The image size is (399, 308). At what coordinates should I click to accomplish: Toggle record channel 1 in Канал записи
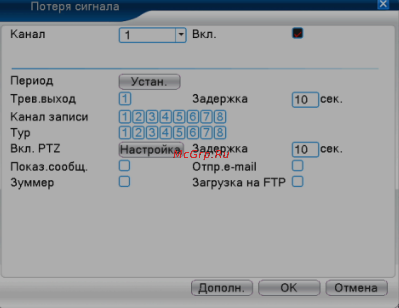(125, 117)
